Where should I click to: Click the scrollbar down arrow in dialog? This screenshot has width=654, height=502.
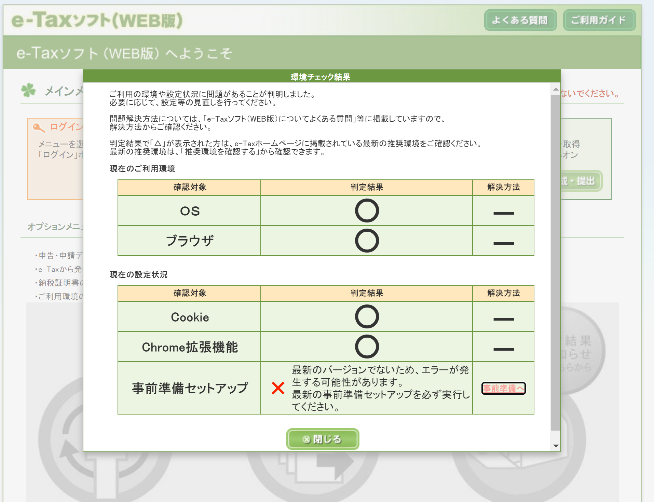[x=556, y=446]
